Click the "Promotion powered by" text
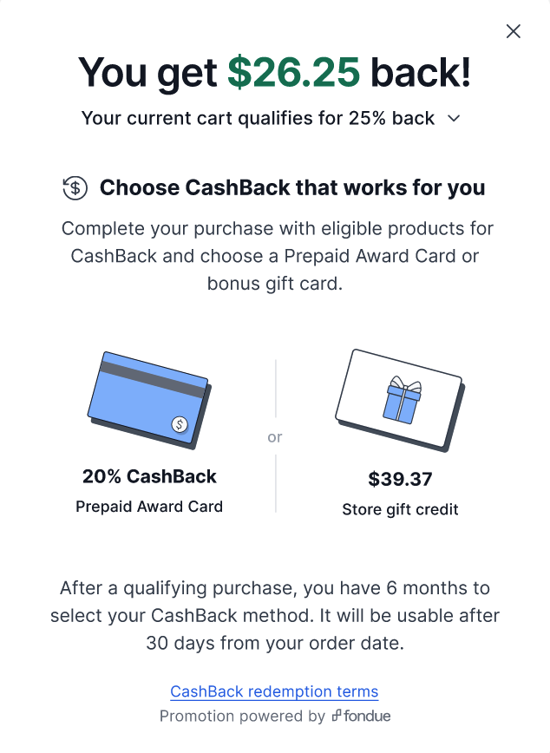550x753 pixels. pos(243,716)
